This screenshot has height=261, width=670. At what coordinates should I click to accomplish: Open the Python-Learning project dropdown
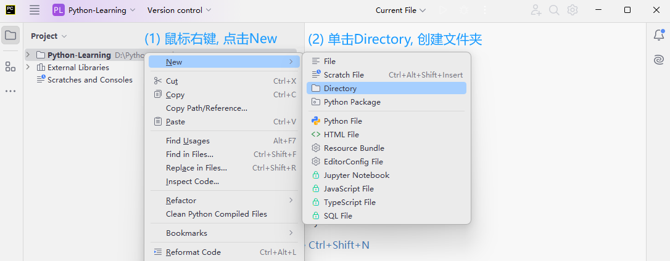94,10
